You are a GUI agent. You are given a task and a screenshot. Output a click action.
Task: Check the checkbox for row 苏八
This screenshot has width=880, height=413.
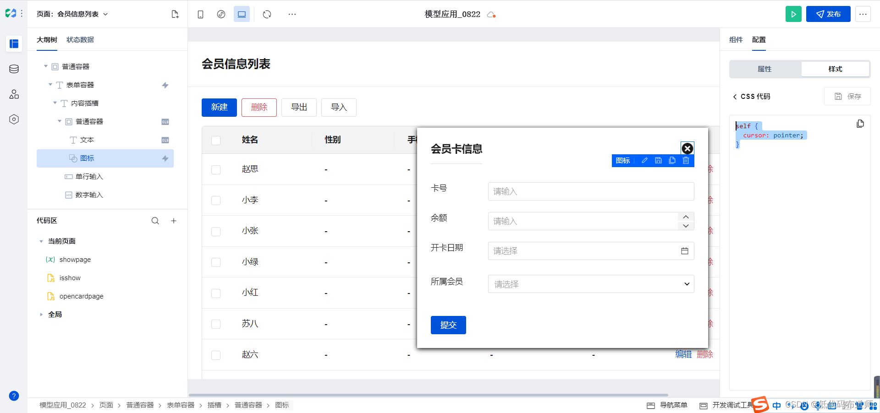click(216, 324)
